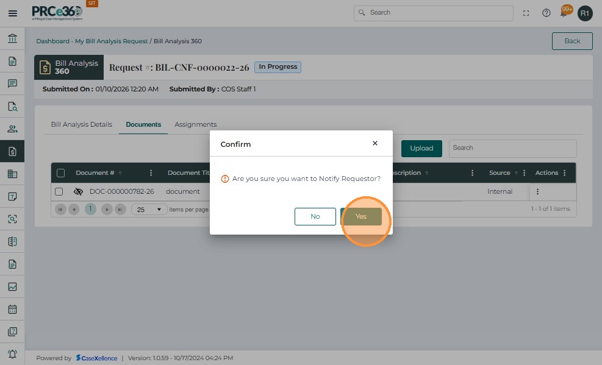Open the lined report sidebar icon above the analytics chart
Image resolution: width=602 pixels, height=365 pixels.
click(12, 264)
